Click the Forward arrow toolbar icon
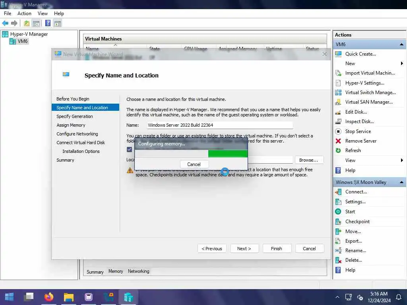The image size is (407, 305). pos(14,23)
